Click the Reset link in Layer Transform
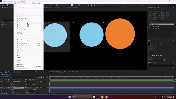Image resolution: width=176 pixels, height=99 pixels. pos(163,10)
